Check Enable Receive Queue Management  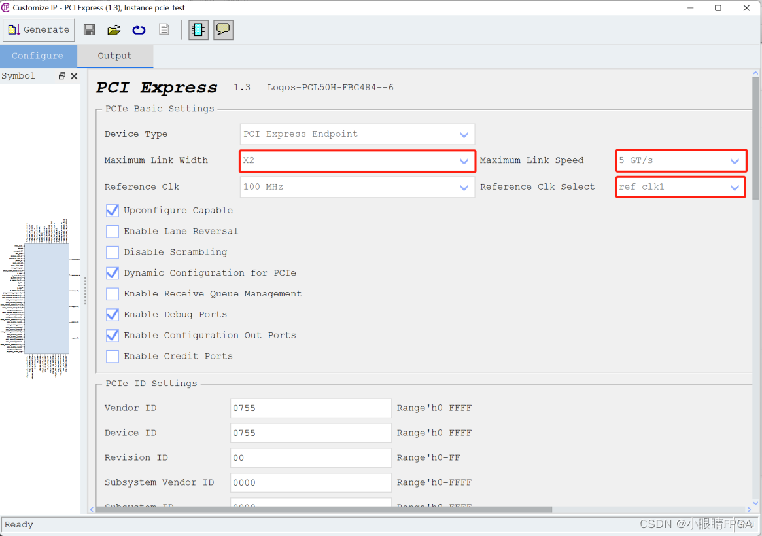click(113, 294)
